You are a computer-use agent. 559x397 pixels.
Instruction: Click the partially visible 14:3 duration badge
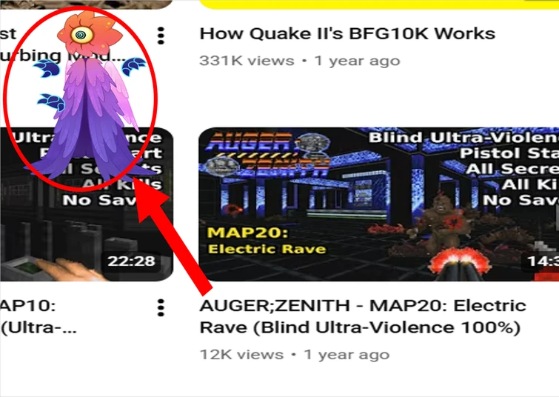540,261
